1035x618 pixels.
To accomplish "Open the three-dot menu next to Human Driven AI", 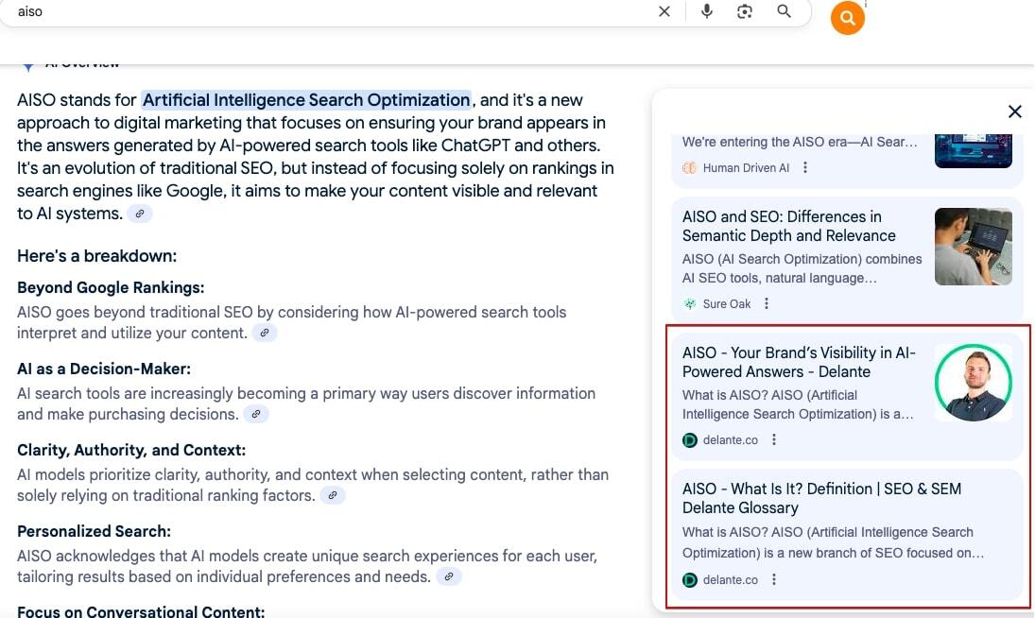I will (x=805, y=167).
